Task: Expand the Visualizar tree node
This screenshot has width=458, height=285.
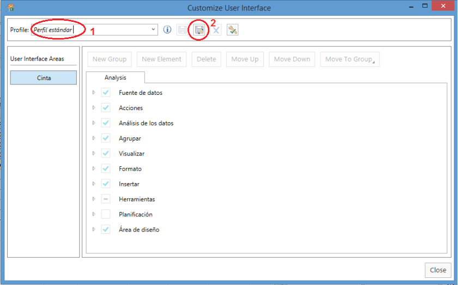Action: (94, 154)
